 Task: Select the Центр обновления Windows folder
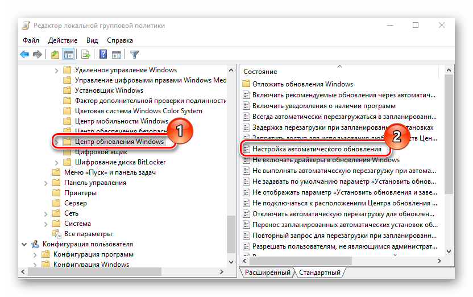[119, 142]
